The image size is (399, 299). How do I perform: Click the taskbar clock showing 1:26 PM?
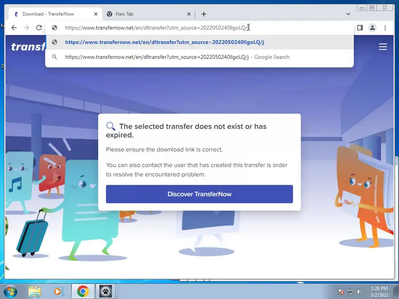pos(379,292)
